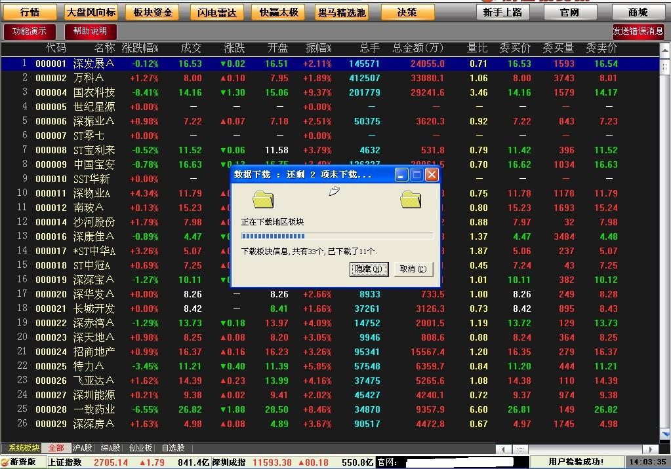This screenshot has height=469, width=671.
Task: Sort by 总金额(万) column header
Action: [x=418, y=48]
